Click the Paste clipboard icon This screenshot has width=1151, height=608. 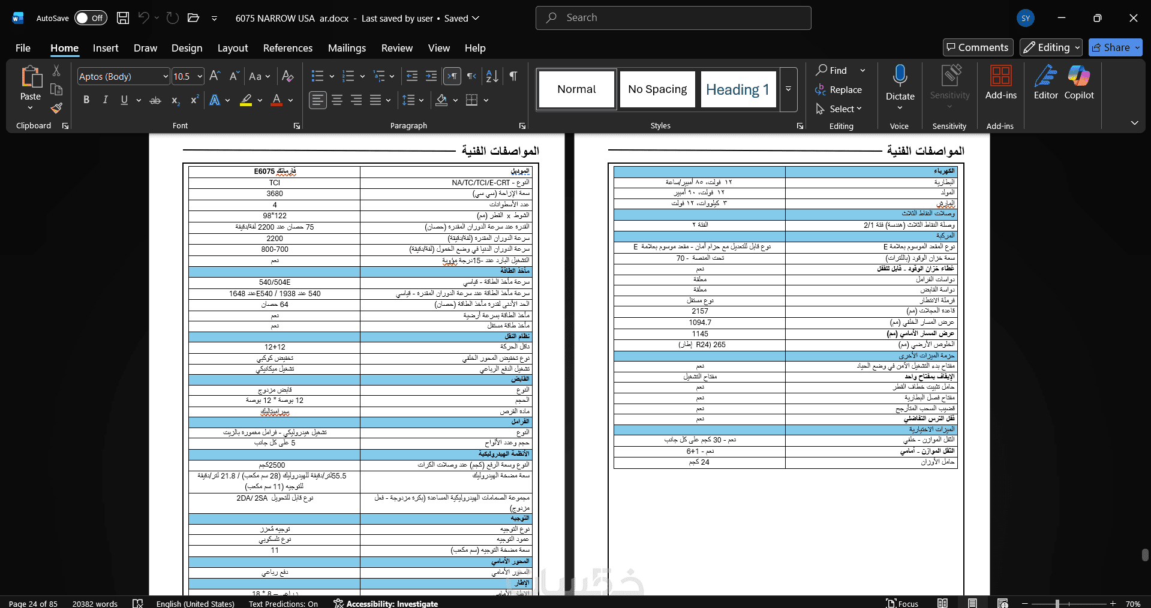31,77
